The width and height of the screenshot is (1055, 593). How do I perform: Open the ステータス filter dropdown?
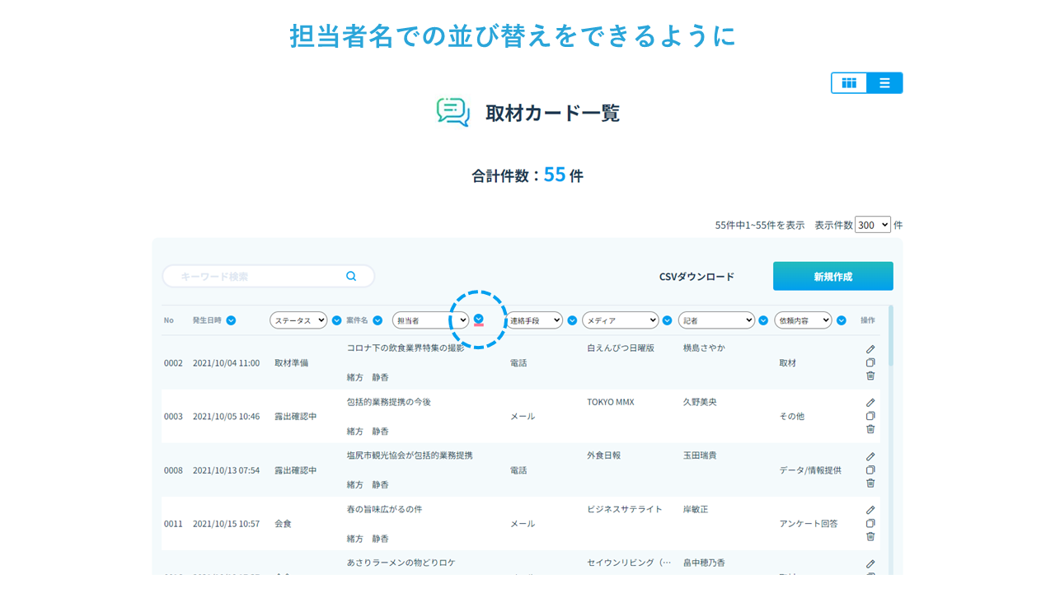(x=298, y=320)
